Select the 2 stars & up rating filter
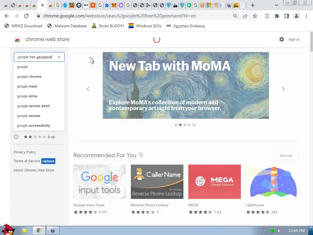The width and height of the screenshot is (313, 235). pyautogui.click(x=16, y=137)
